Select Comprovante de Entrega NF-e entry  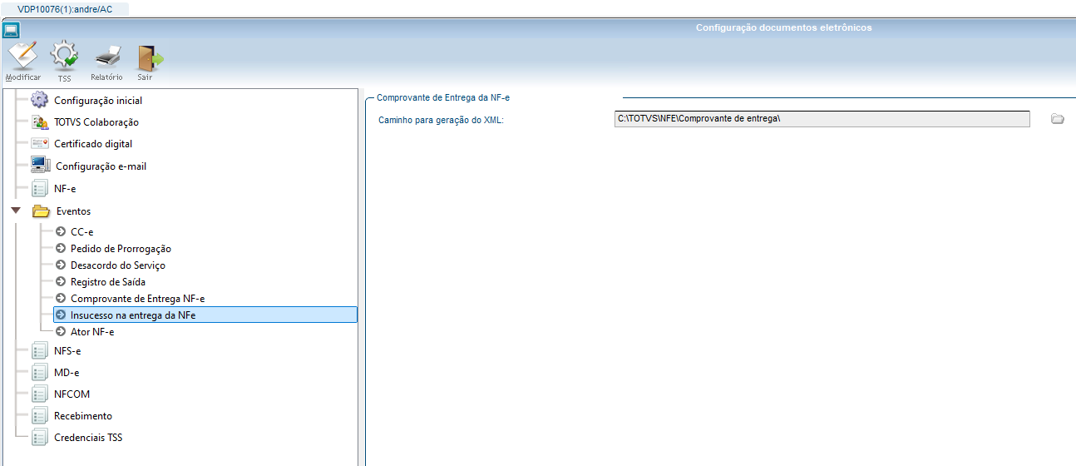coord(137,298)
